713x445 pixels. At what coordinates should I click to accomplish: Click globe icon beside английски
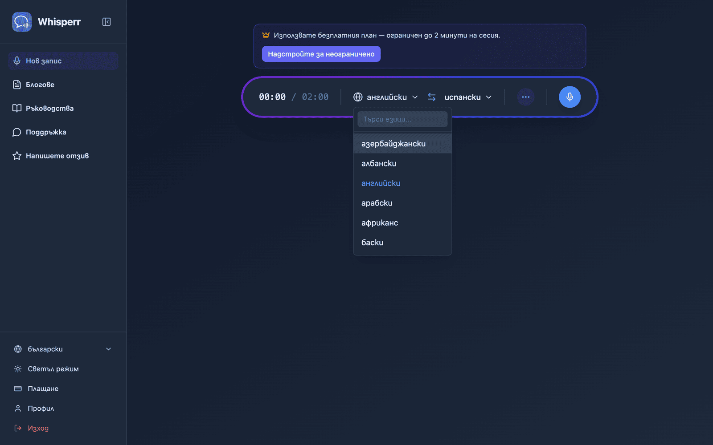(x=358, y=97)
